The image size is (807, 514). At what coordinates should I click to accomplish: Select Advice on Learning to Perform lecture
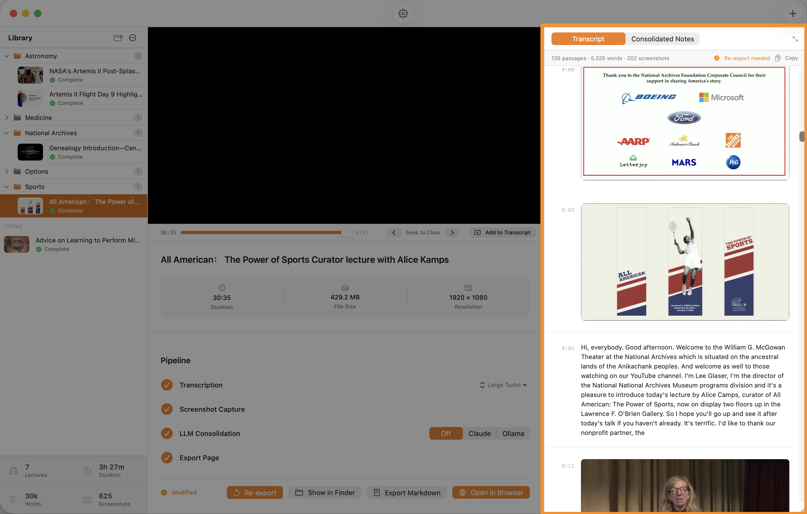pyautogui.click(x=74, y=244)
